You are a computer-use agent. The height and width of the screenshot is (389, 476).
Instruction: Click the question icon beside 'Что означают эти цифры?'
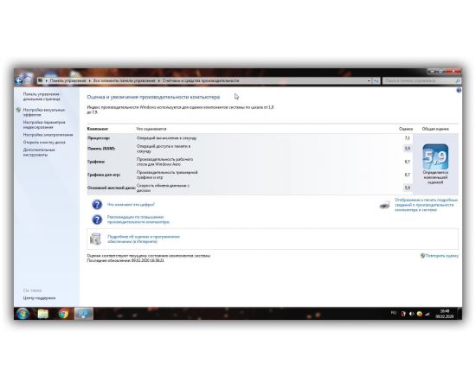[x=97, y=205]
